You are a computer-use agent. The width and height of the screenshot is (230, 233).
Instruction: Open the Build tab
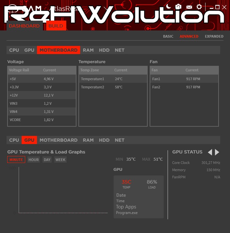click(x=56, y=26)
